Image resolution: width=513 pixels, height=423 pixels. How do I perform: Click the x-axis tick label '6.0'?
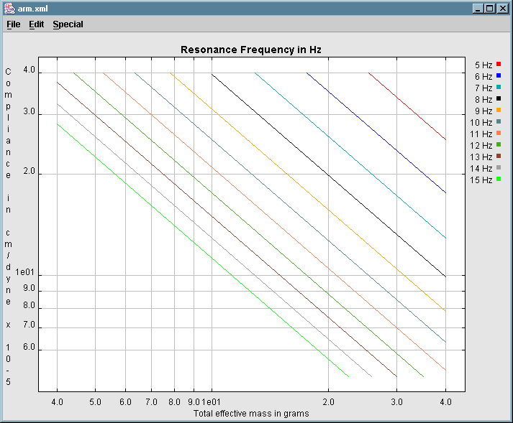(125, 401)
